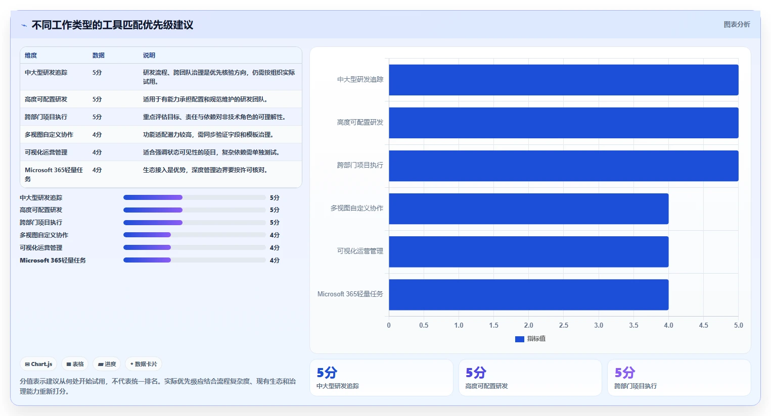
Task: Click the 中大型研发追踪 progress bar
Action: click(x=195, y=197)
